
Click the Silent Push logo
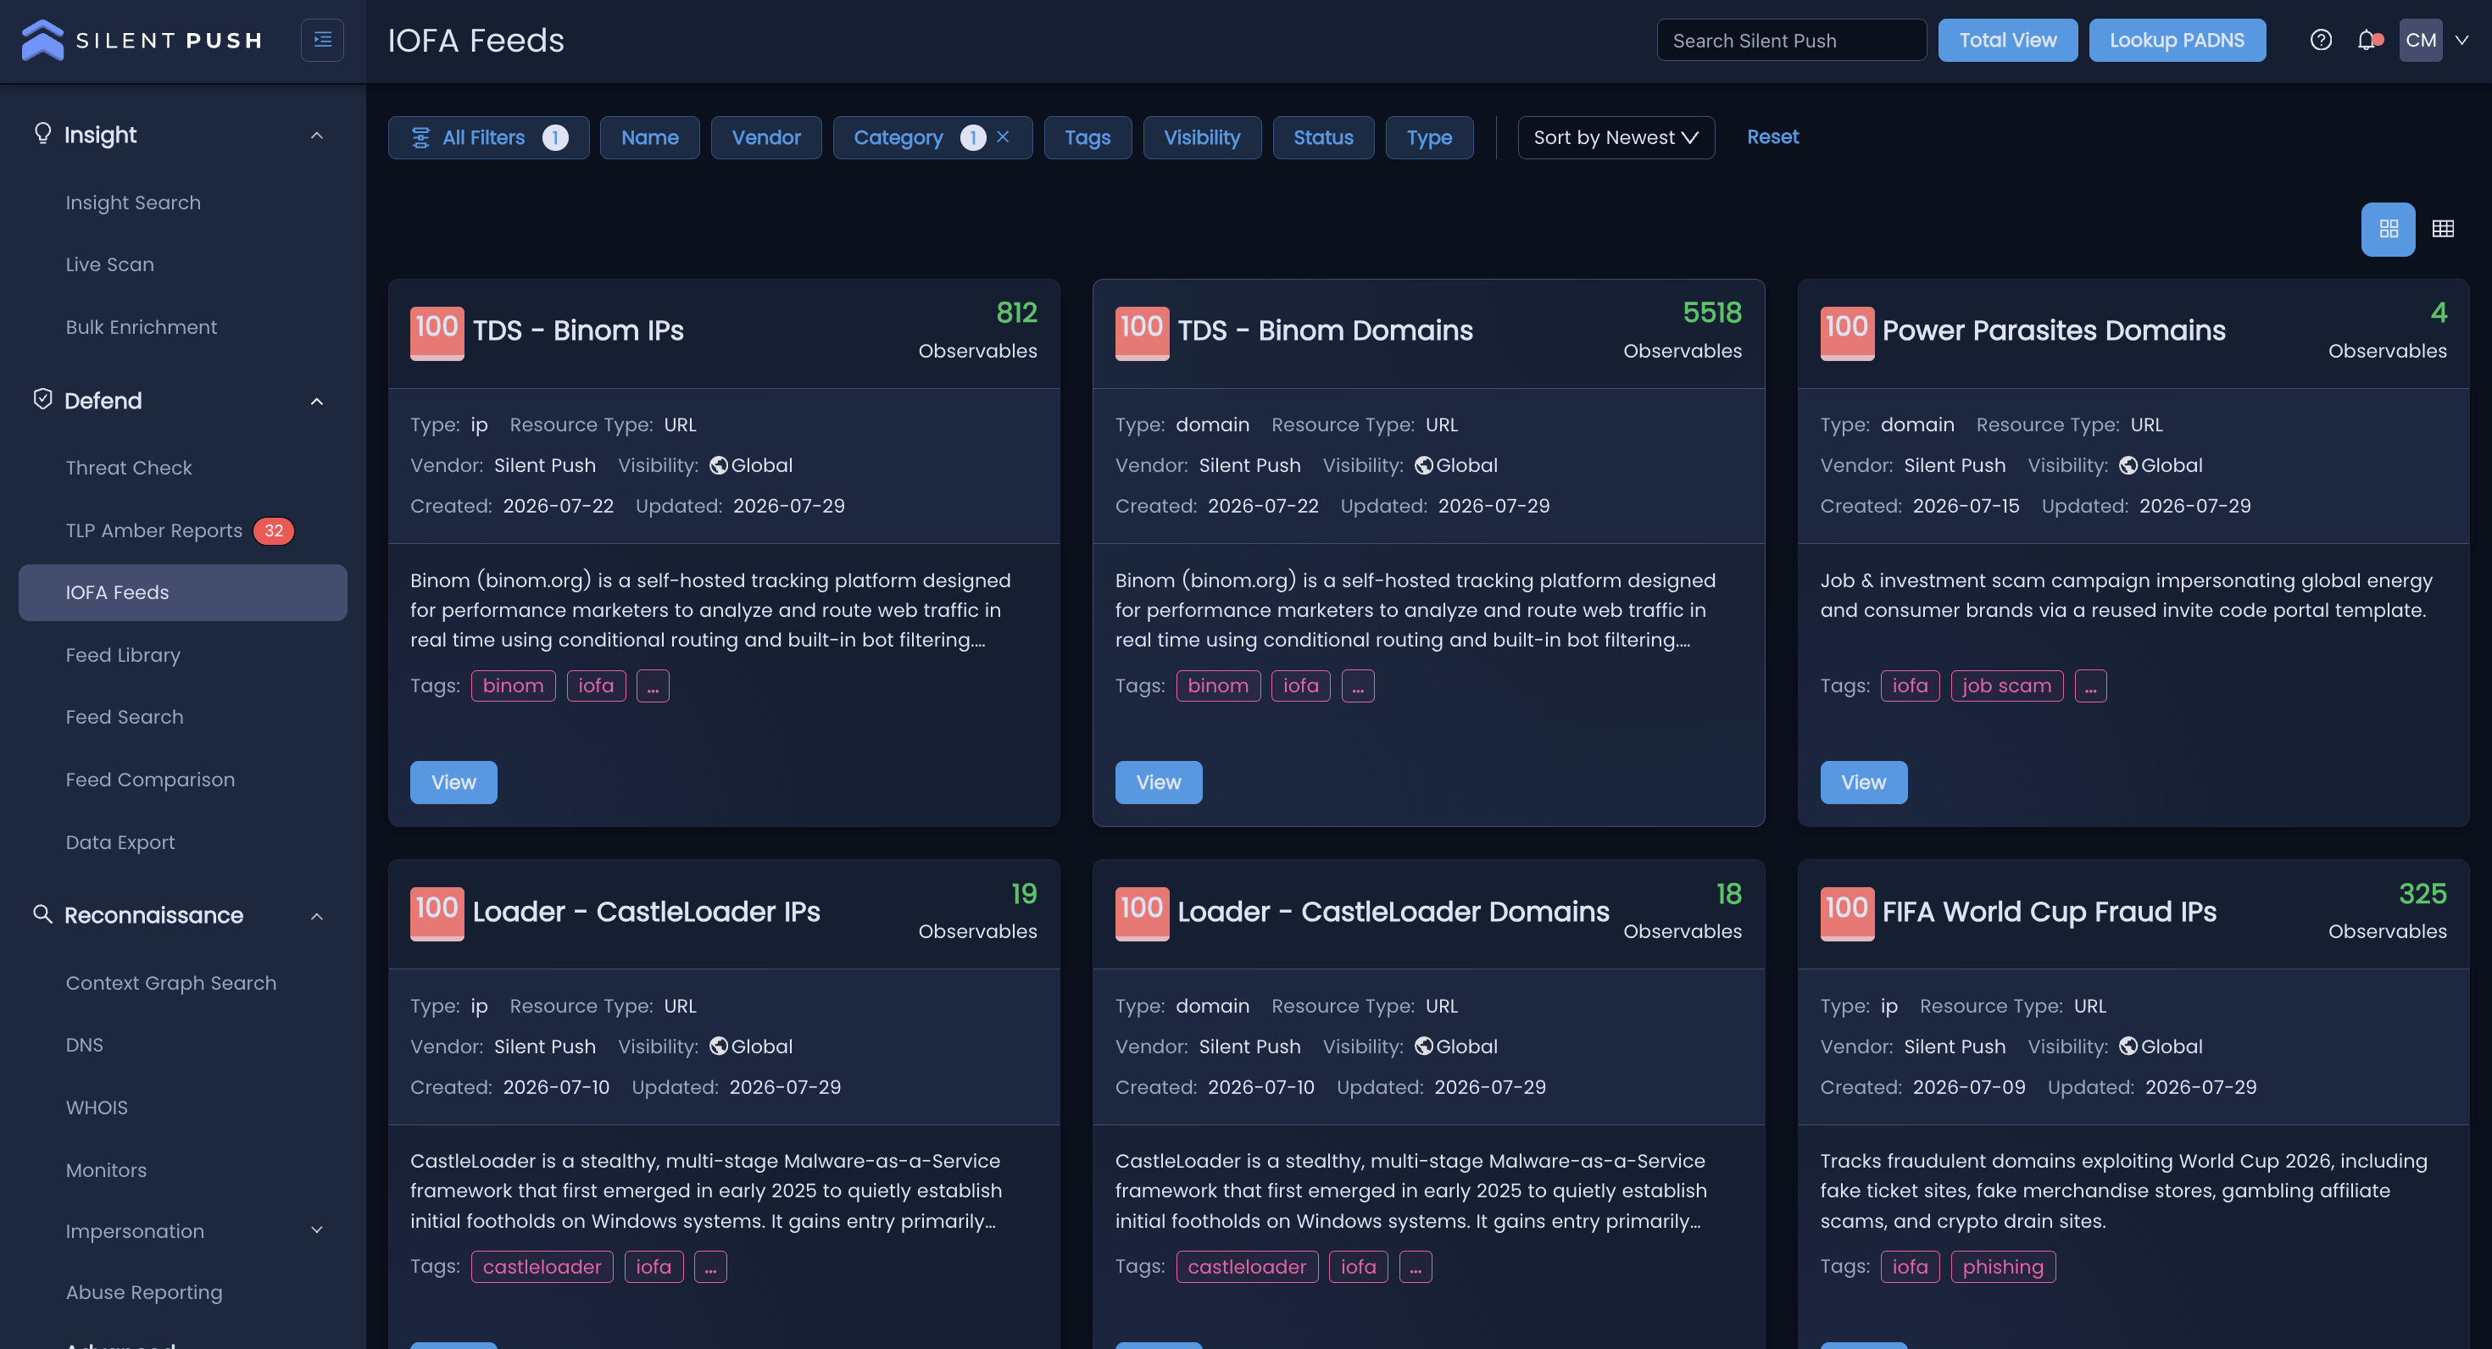(142, 41)
